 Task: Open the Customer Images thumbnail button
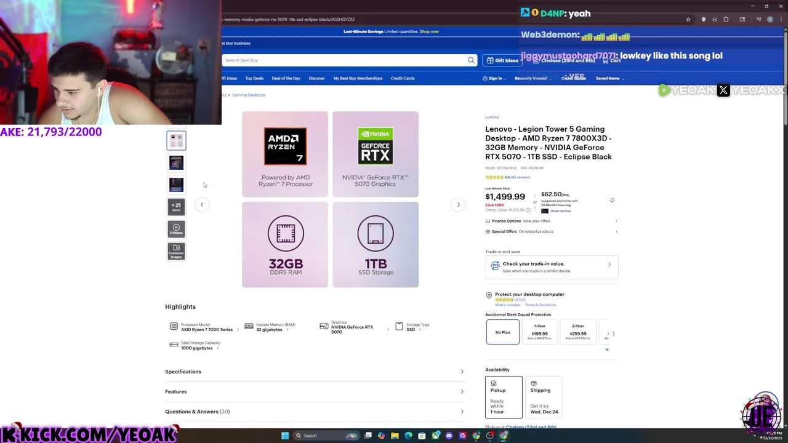(176, 251)
